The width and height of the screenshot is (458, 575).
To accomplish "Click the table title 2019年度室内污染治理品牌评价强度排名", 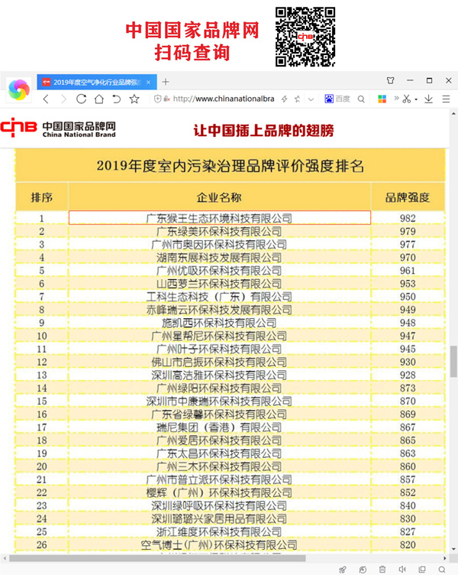I will coord(231,166).
